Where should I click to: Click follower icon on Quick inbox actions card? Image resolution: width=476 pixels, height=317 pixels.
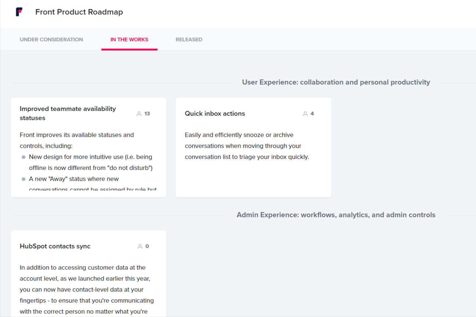[x=305, y=113]
